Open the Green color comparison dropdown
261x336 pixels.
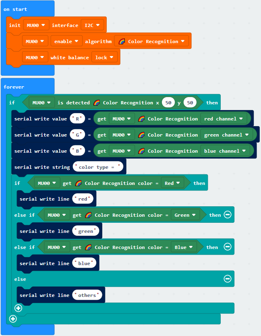pos(185,215)
